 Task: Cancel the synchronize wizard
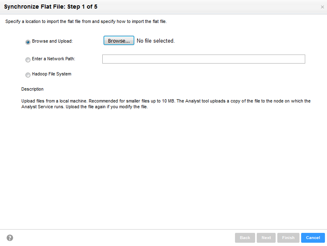pyautogui.click(x=313, y=238)
